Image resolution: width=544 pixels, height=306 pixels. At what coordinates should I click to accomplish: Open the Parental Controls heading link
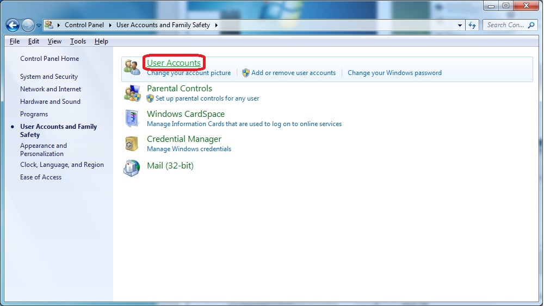pyautogui.click(x=180, y=89)
